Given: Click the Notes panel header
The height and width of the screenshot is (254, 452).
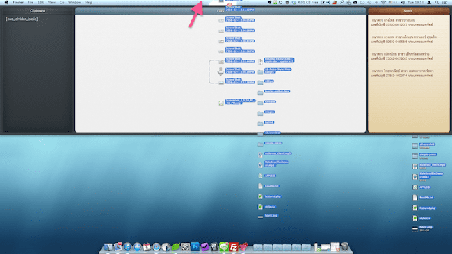Looking at the screenshot, I should [x=408, y=11].
